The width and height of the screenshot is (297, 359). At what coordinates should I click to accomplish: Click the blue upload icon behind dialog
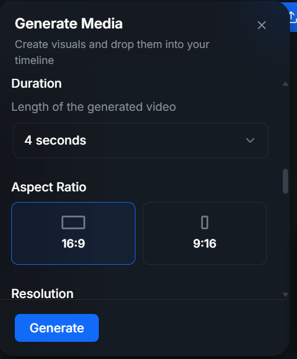point(293,17)
